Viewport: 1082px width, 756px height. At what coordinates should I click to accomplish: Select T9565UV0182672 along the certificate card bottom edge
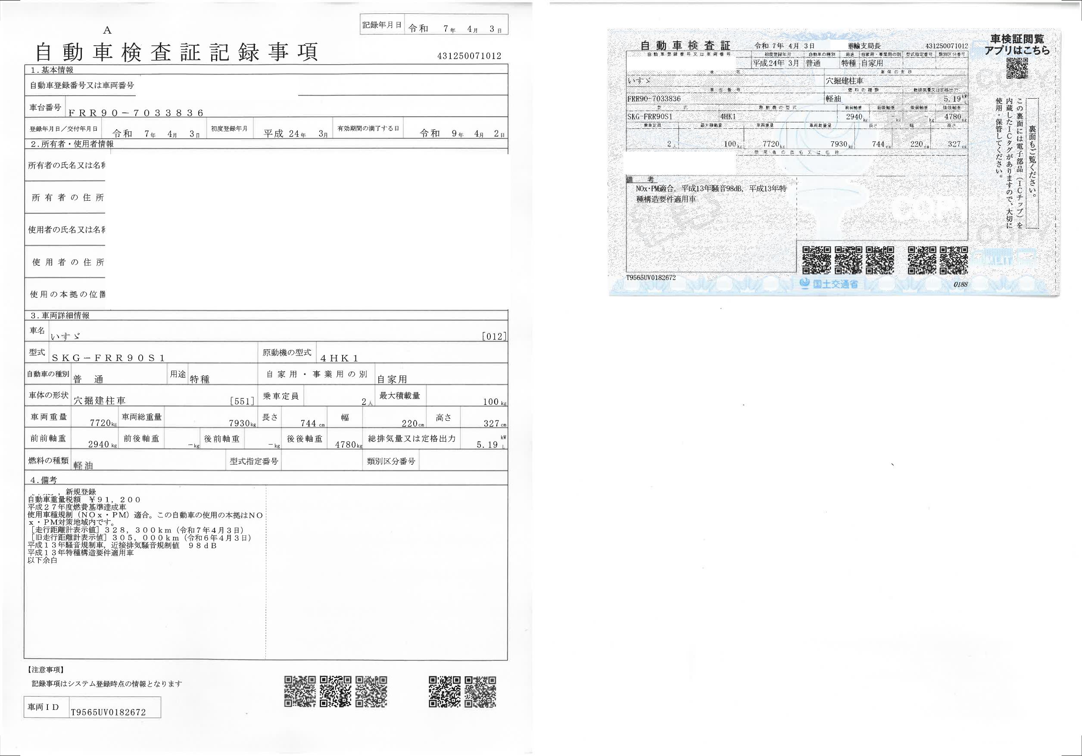coord(651,278)
